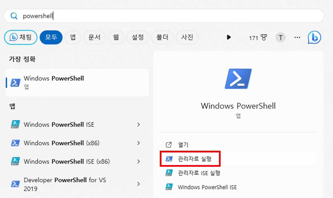The width and height of the screenshot is (333, 198).
Task: Click in the powershell search field
Action: point(164,16)
